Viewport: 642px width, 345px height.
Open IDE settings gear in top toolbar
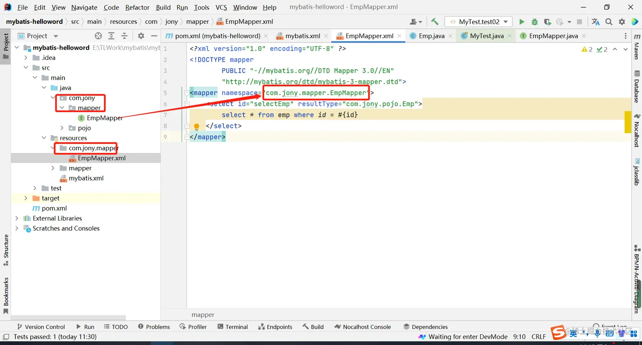click(x=622, y=22)
